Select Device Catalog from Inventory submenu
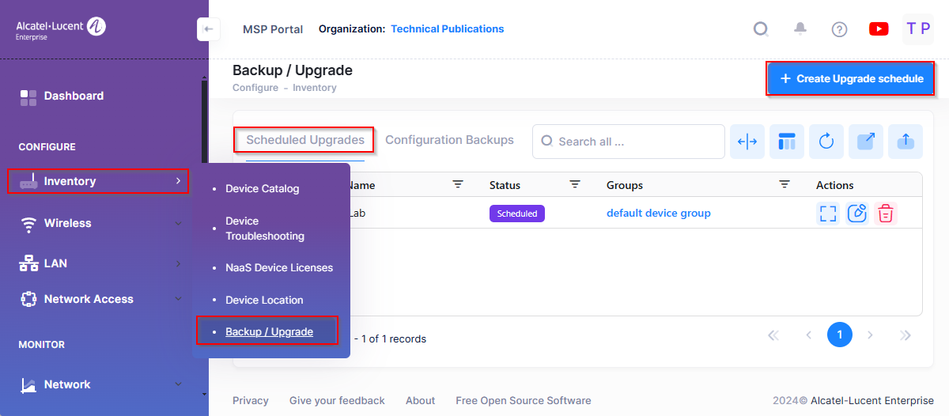949x416 pixels. (262, 189)
